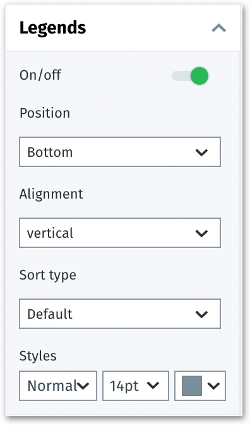The height and width of the screenshot is (425, 250).
Task: Turn off the legends On/off switch
Action: tap(190, 76)
